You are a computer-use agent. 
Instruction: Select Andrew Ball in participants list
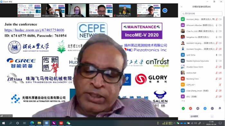(x=202, y=73)
